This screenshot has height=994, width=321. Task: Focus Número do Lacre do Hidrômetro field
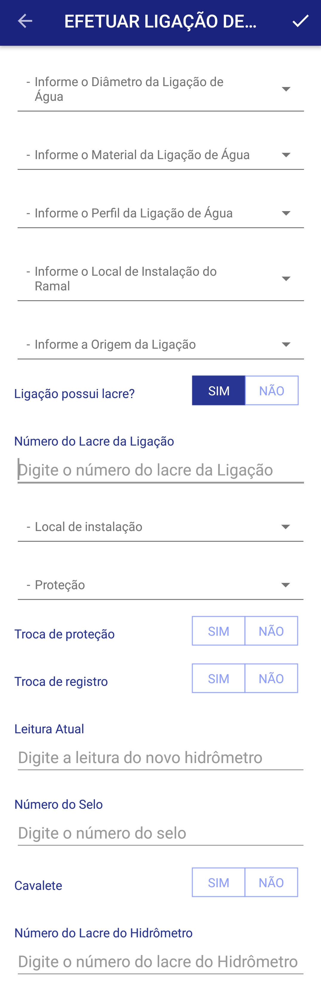160,962
